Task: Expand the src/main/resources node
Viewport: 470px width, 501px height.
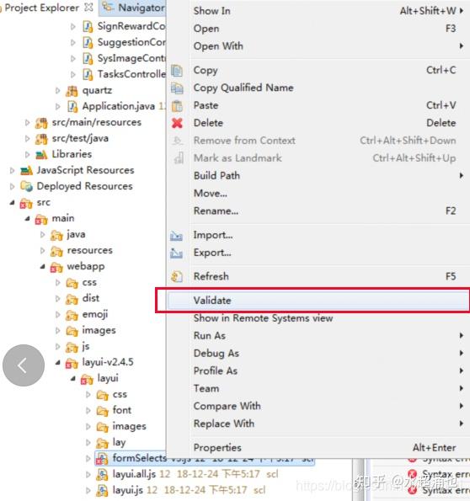Action: [x=28, y=122]
